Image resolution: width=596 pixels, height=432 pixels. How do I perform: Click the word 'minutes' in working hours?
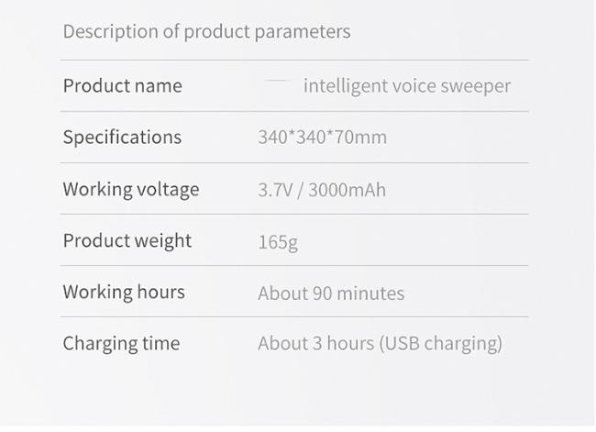pos(370,294)
